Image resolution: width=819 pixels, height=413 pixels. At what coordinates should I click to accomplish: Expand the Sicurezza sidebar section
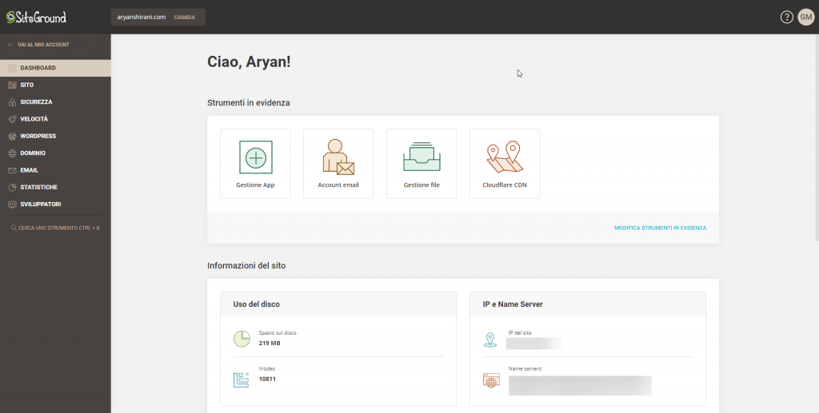coord(36,102)
